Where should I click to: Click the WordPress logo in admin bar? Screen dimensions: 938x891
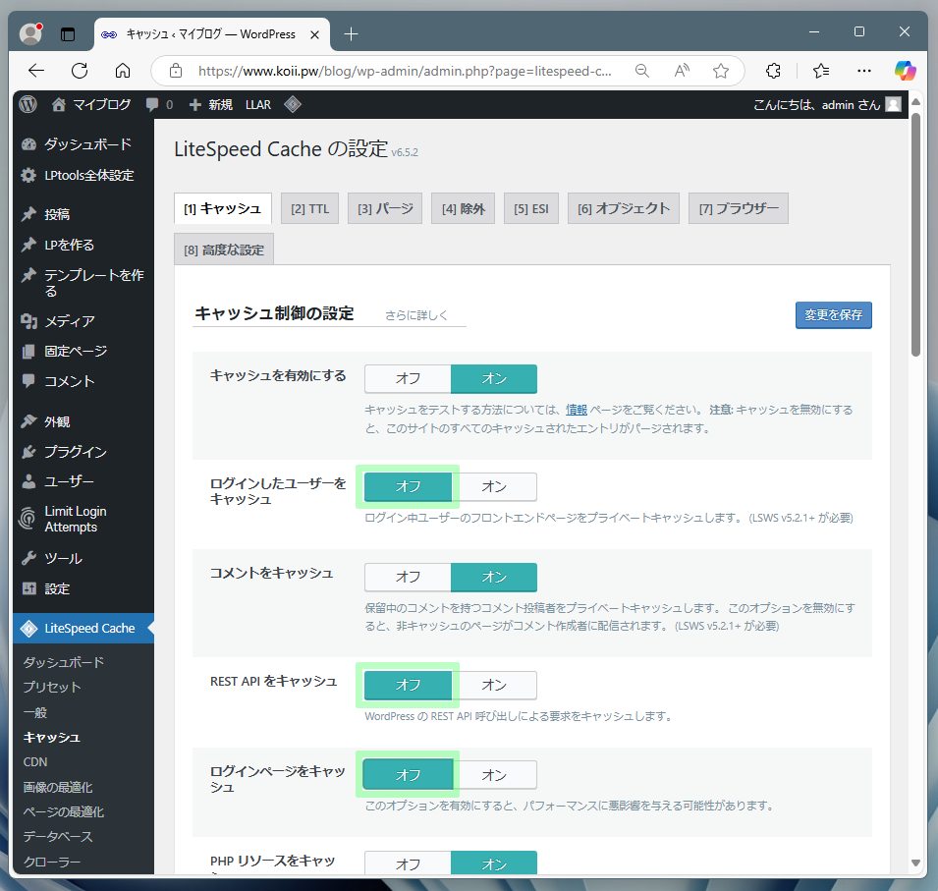coord(28,105)
